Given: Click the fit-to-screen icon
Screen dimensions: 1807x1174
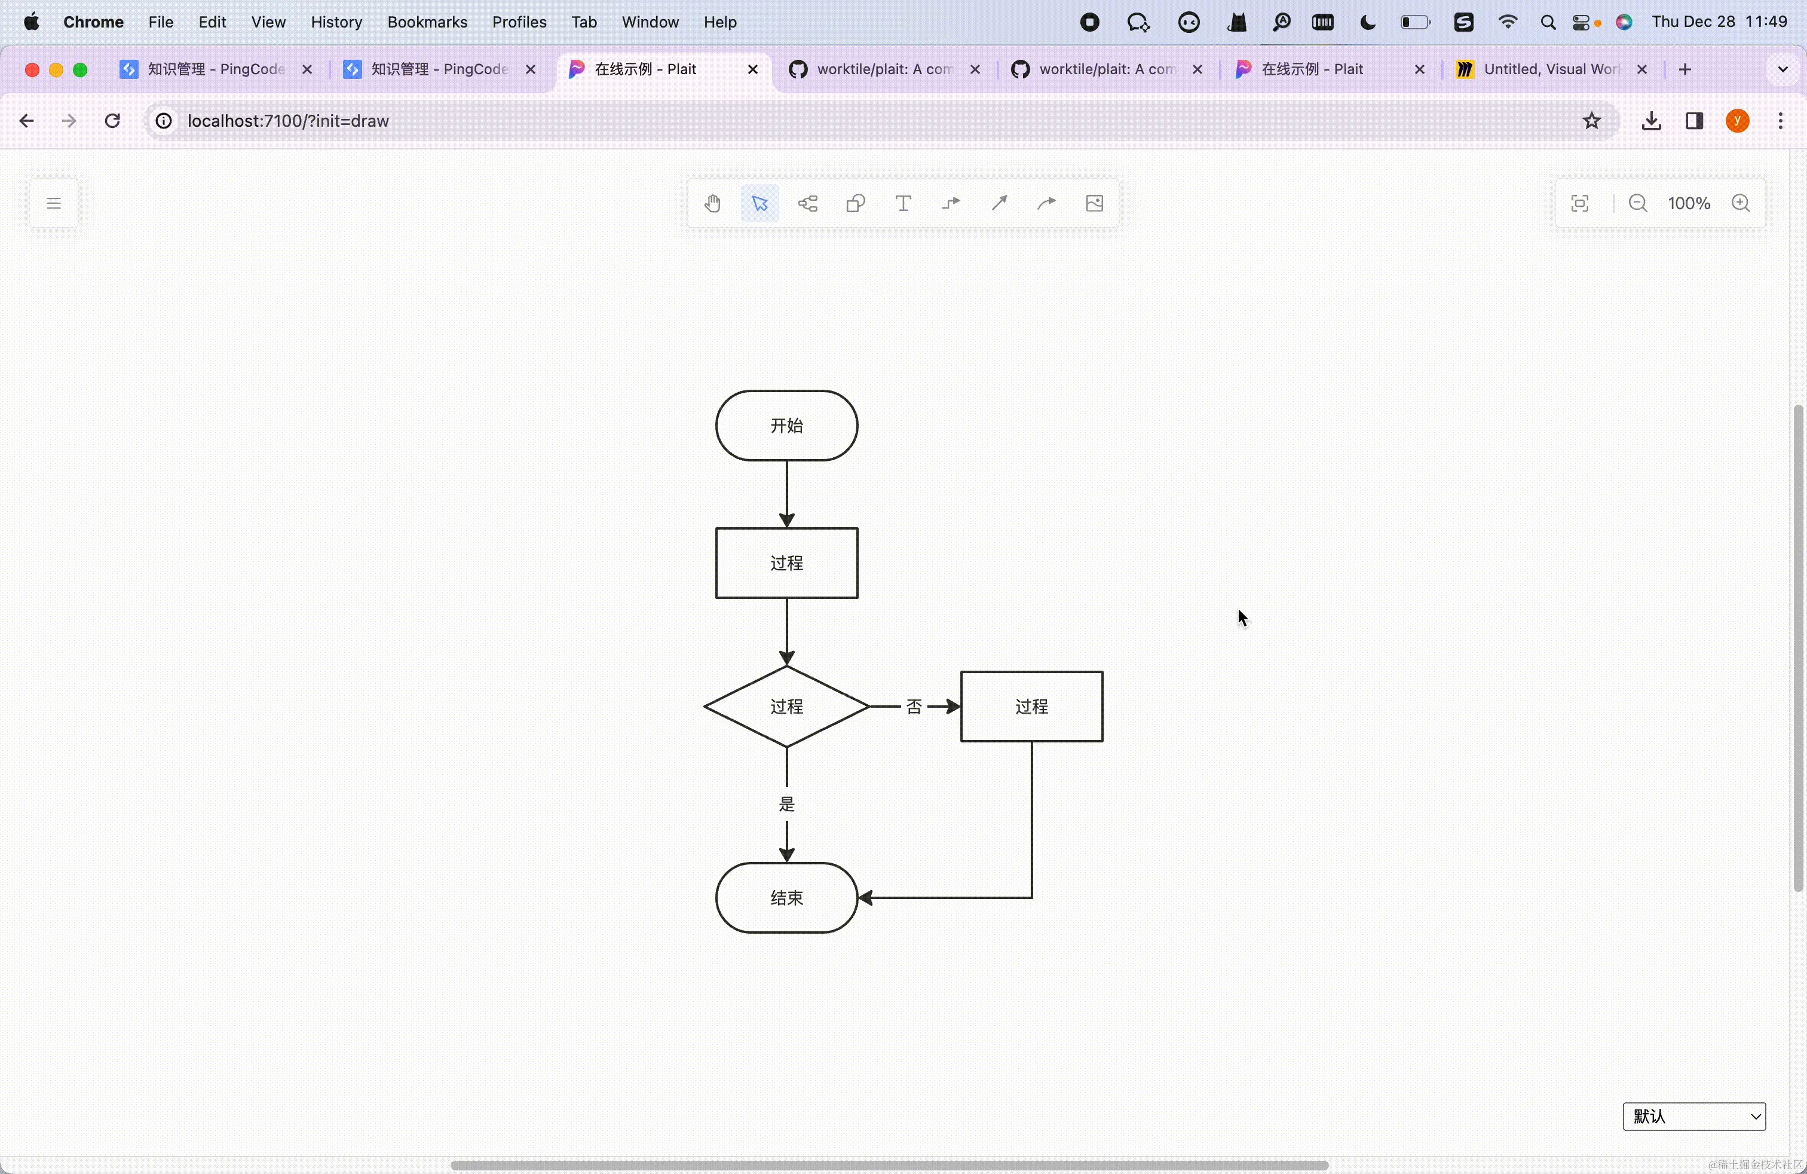Looking at the screenshot, I should (1580, 203).
